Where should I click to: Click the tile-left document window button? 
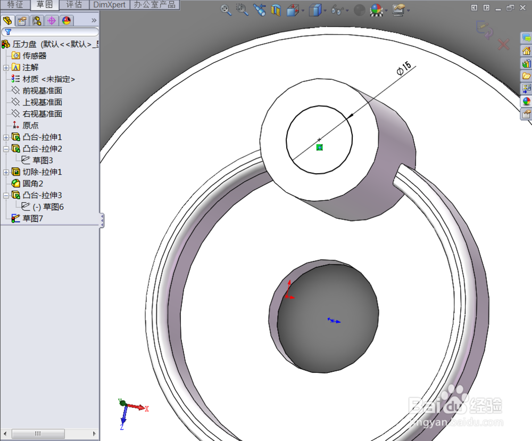click(475, 7)
